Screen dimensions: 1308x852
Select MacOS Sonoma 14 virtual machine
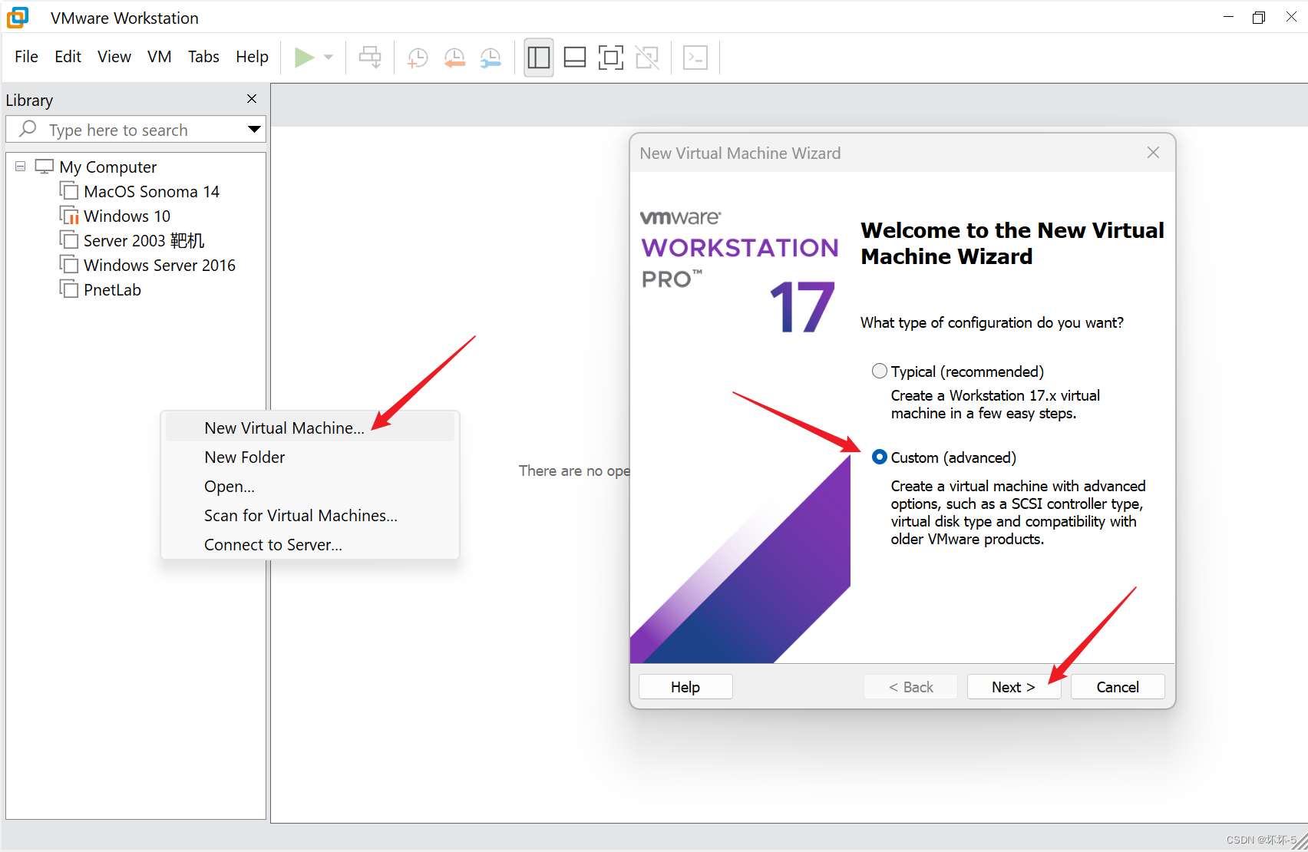pos(151,191)
